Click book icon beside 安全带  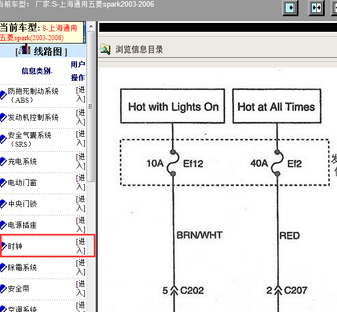(x=3, y=289)
